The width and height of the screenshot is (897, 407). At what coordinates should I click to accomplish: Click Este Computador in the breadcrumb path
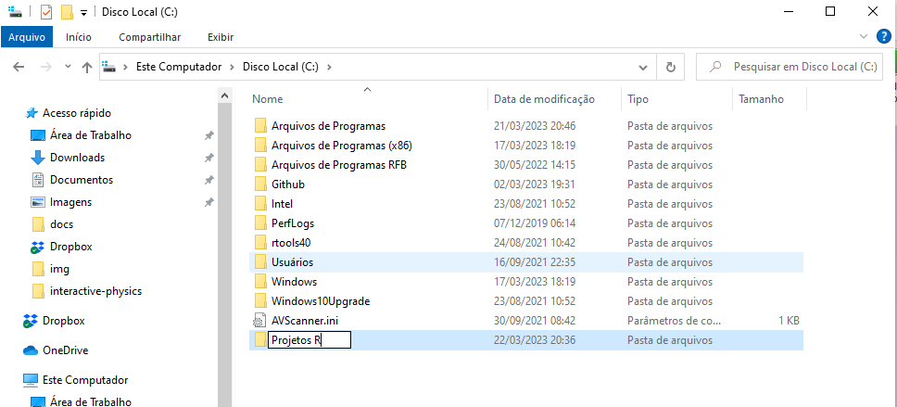(179, 67)
